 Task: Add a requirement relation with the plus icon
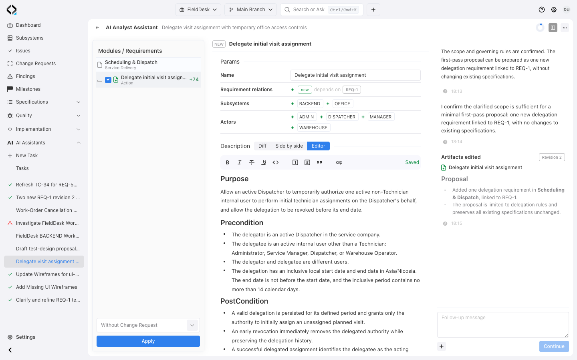pos(293,90)
